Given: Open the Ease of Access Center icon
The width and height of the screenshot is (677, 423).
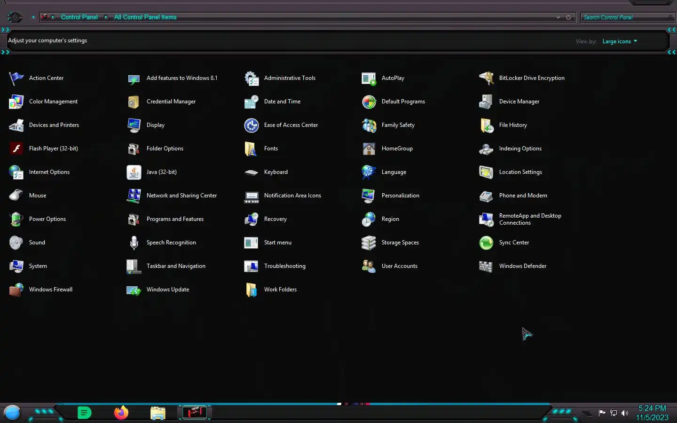Looking at the screenshot, I should [x=252, y=125].
